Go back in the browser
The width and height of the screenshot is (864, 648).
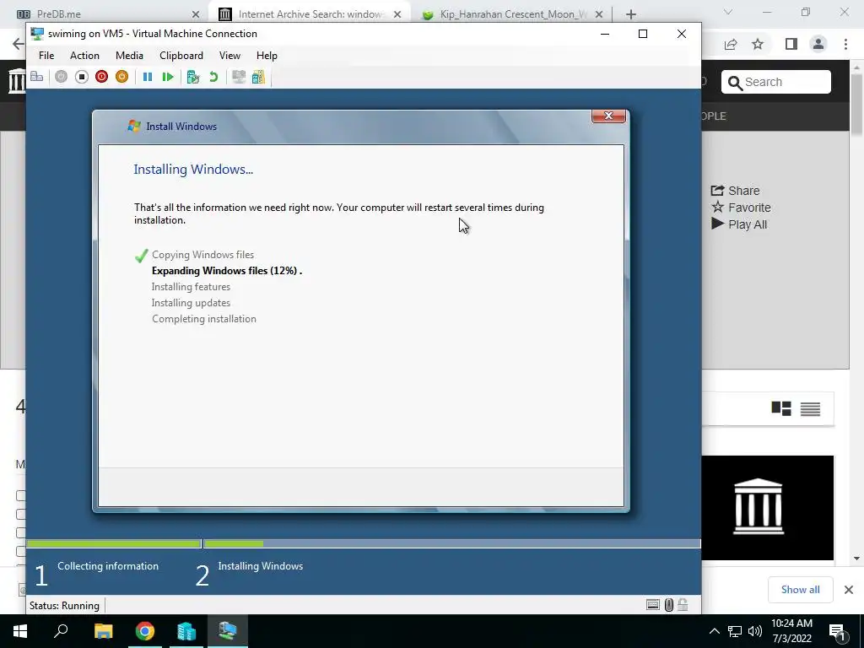pyautogui.click(x=18, y=44)
